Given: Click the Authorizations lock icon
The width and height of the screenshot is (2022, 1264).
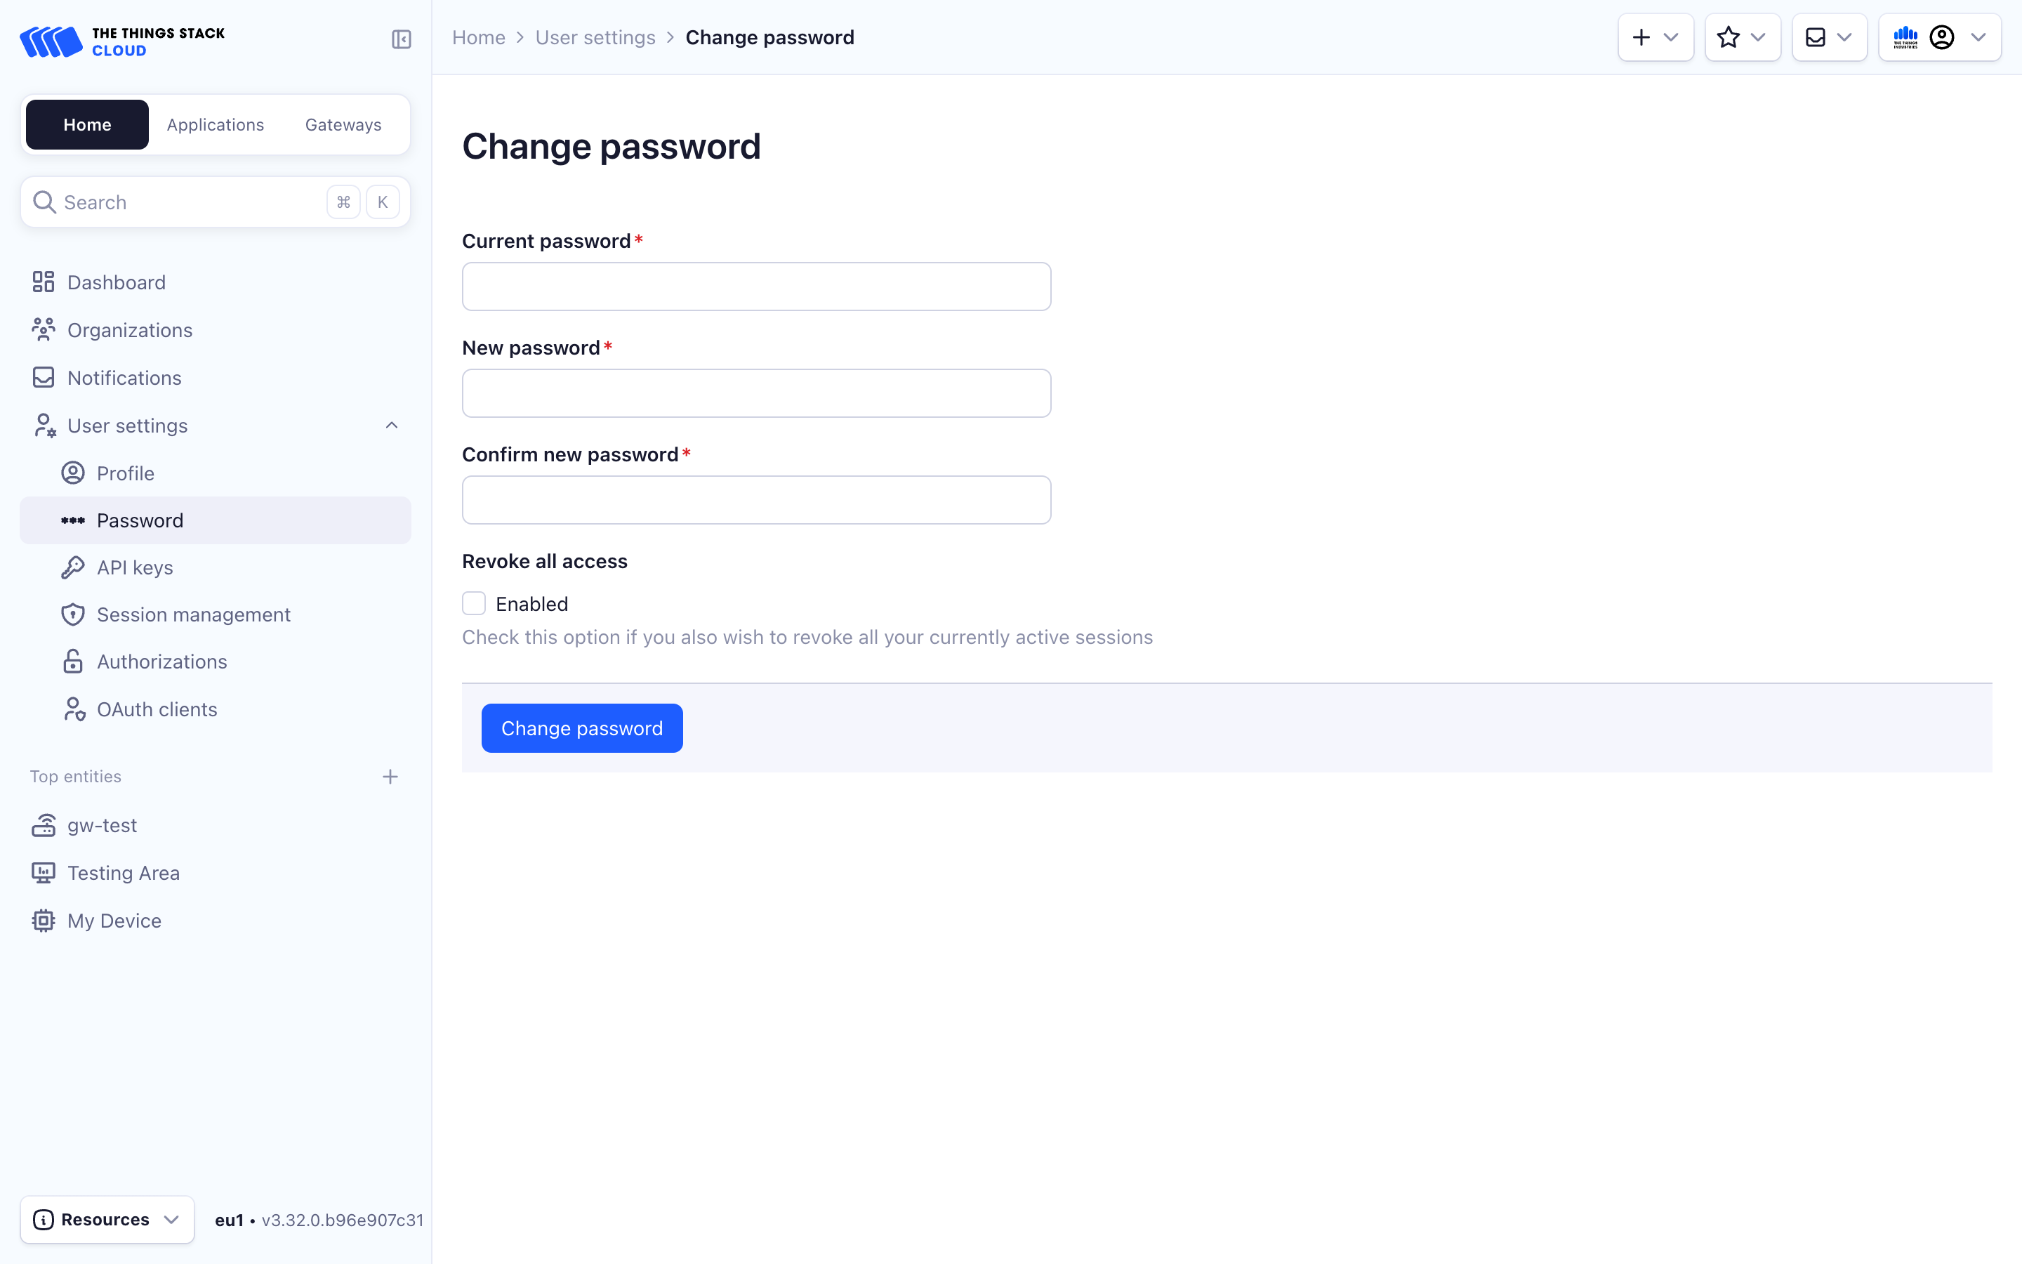Looking at the screenshot, I should tap(74, 661).
